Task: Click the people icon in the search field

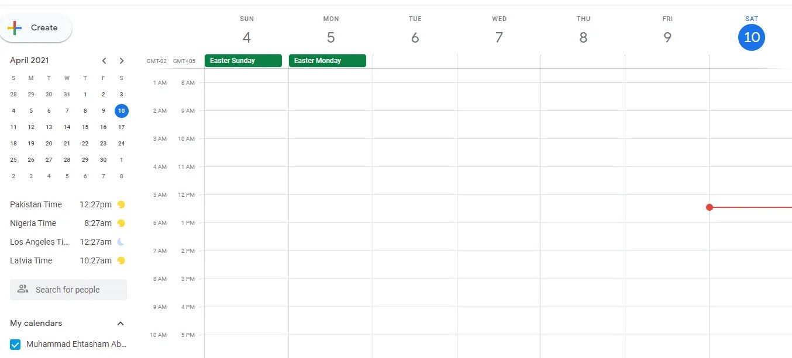Action: point(23,289)
